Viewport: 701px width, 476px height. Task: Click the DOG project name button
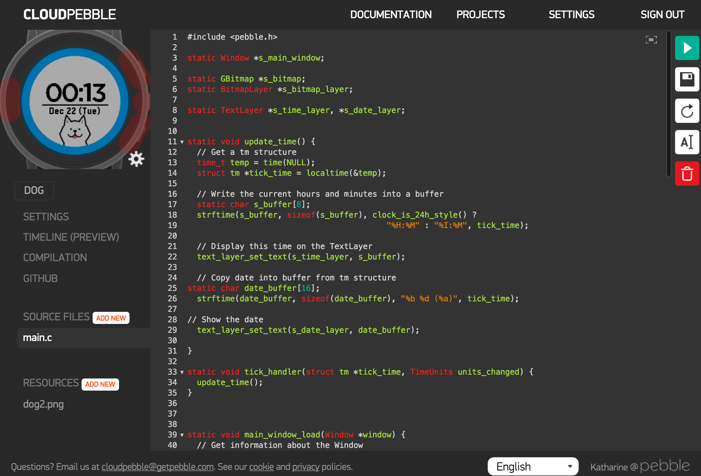pos(34,191)
